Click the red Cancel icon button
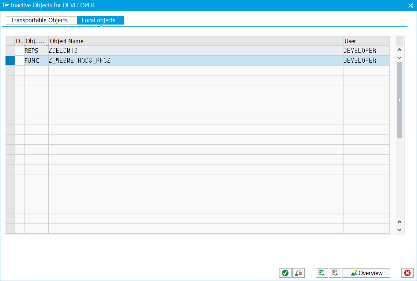The image size is (417, 281). point(407,273)
